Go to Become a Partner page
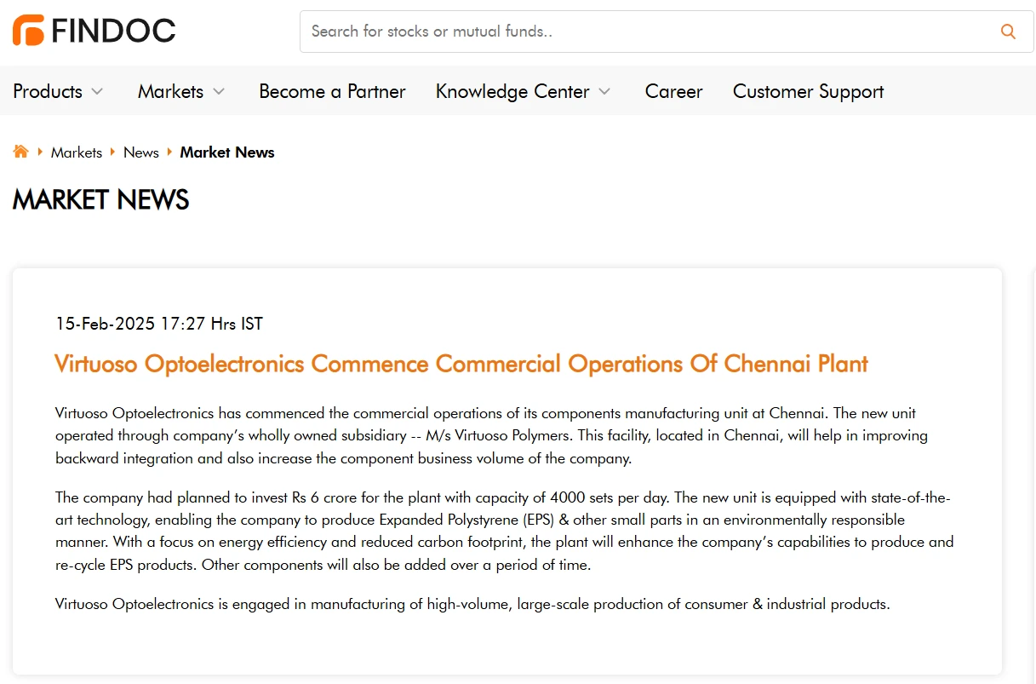 pos(332,91)
